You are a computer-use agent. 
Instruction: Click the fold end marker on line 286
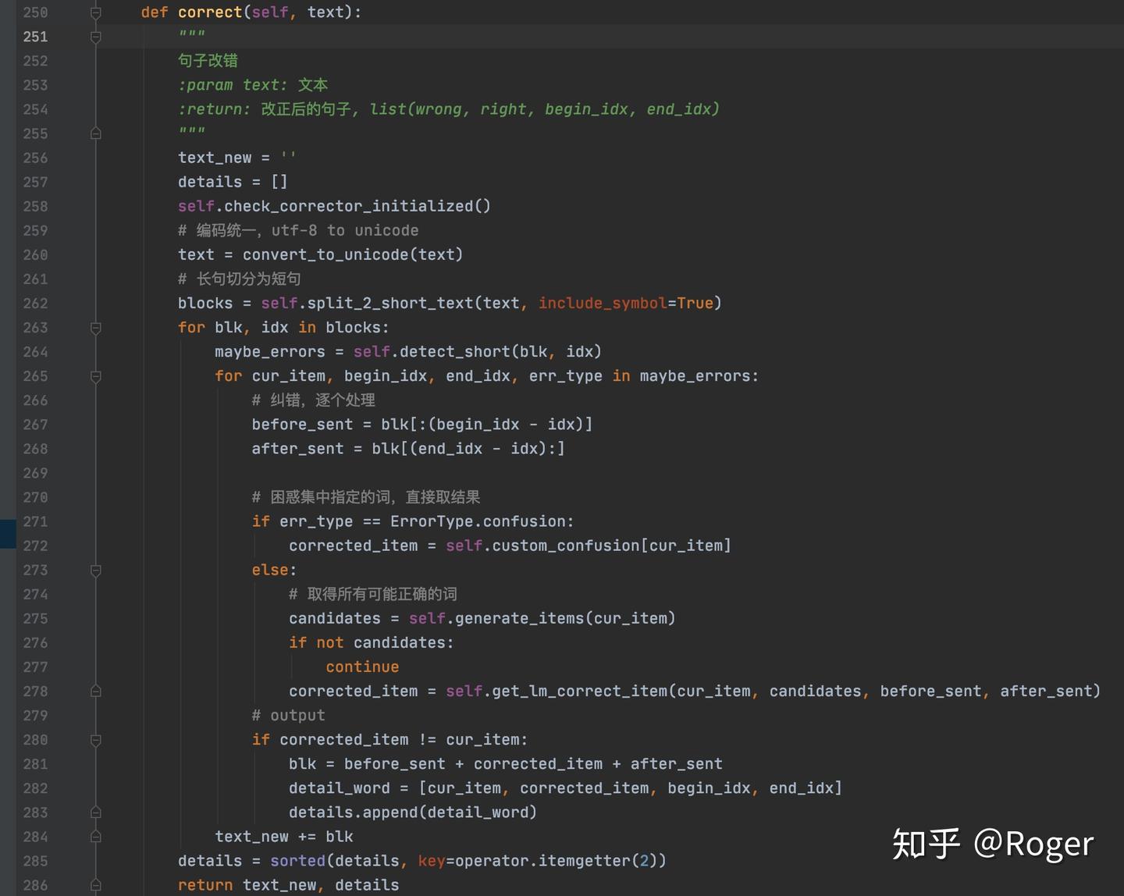[x=95, y=885]
